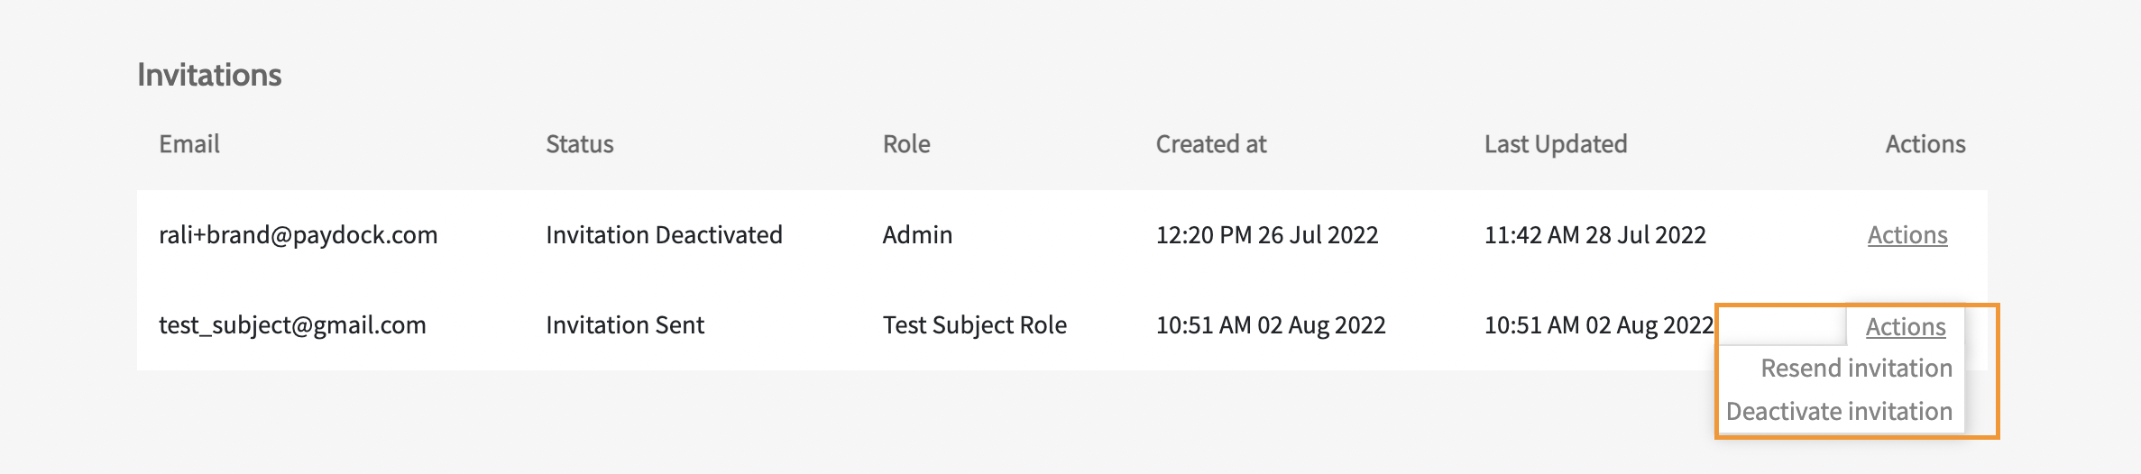Click the 11:42 AM 28 Jul 2022 timestamp
2141x474 pixels.
[x=1594, y=235]
